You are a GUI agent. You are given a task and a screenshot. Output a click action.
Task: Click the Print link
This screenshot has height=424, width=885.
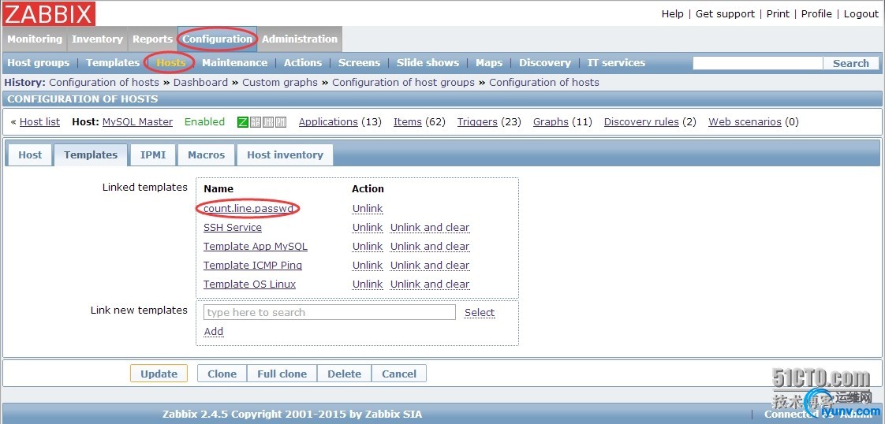pos(778,14)
